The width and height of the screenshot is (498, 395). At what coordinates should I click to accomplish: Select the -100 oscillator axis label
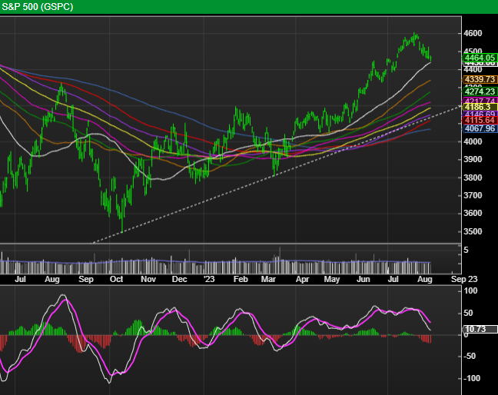tap(471, 378)
